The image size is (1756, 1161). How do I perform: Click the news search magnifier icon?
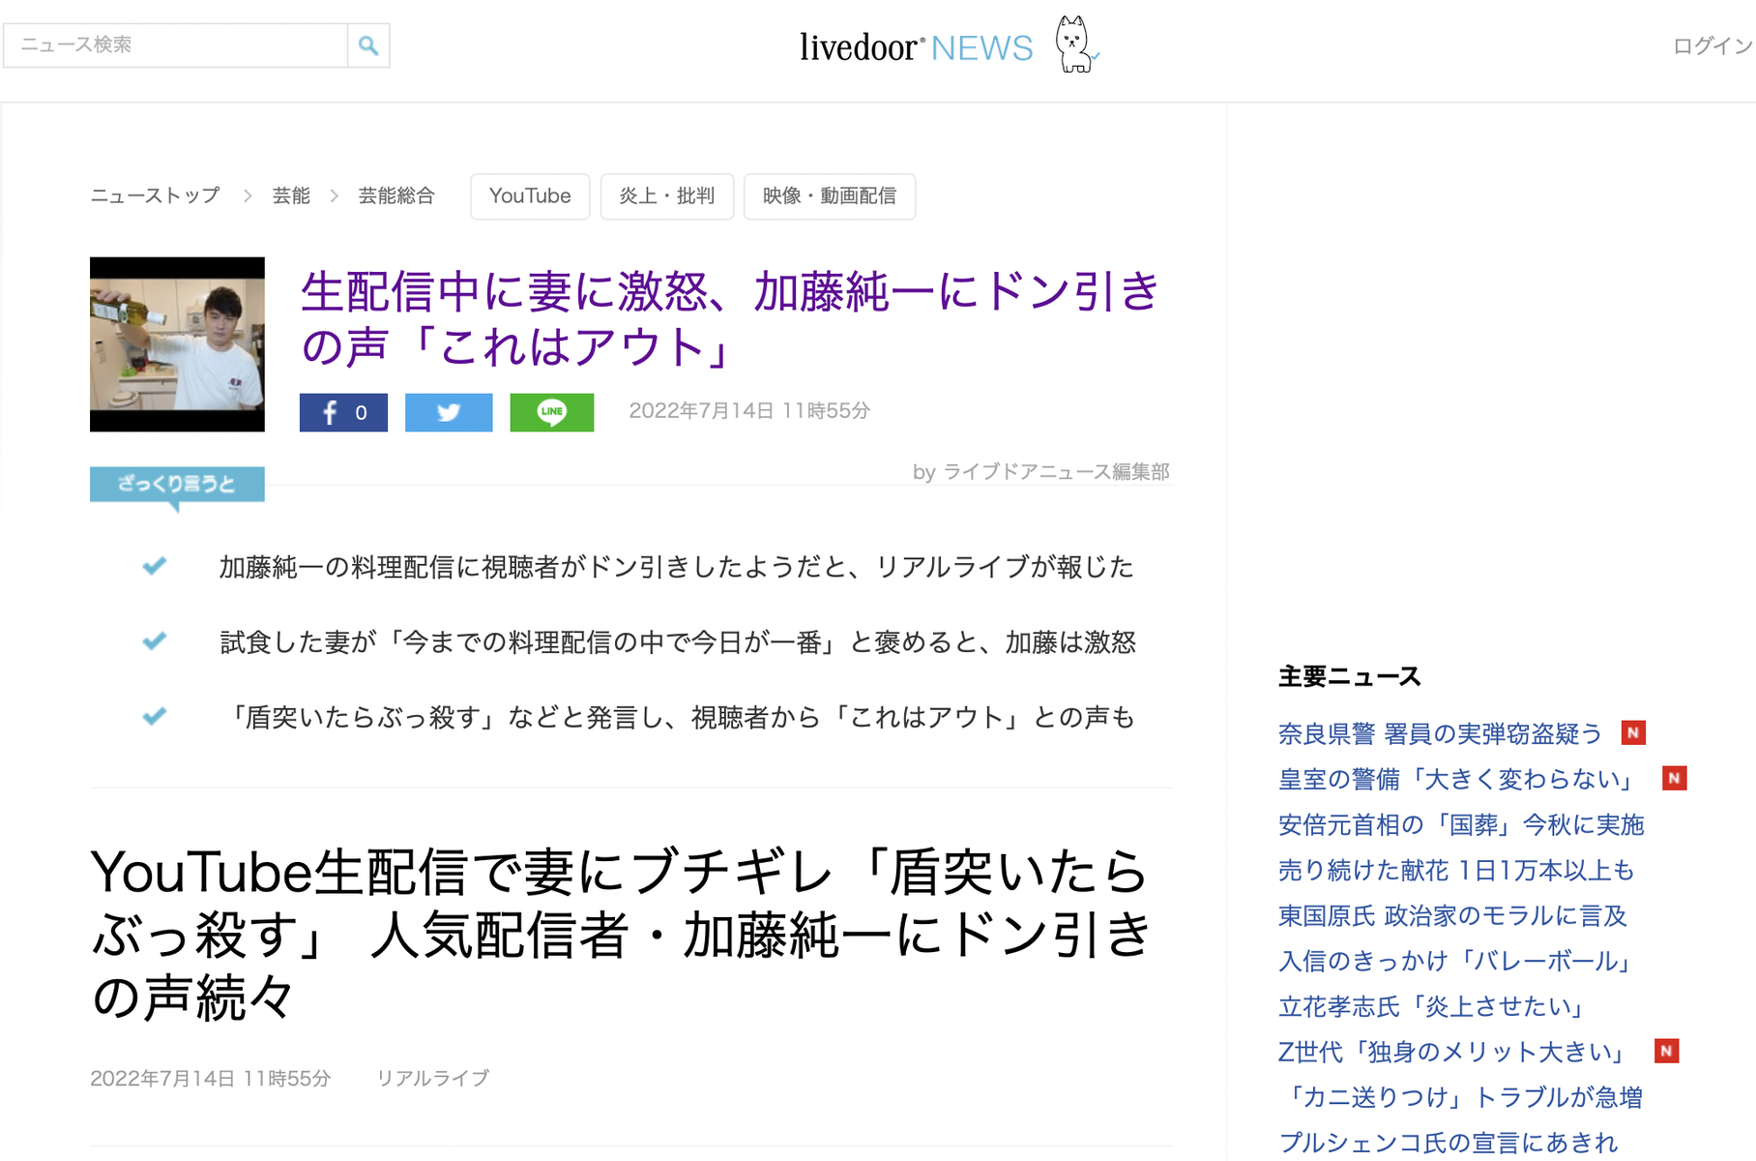coord(368,45)
